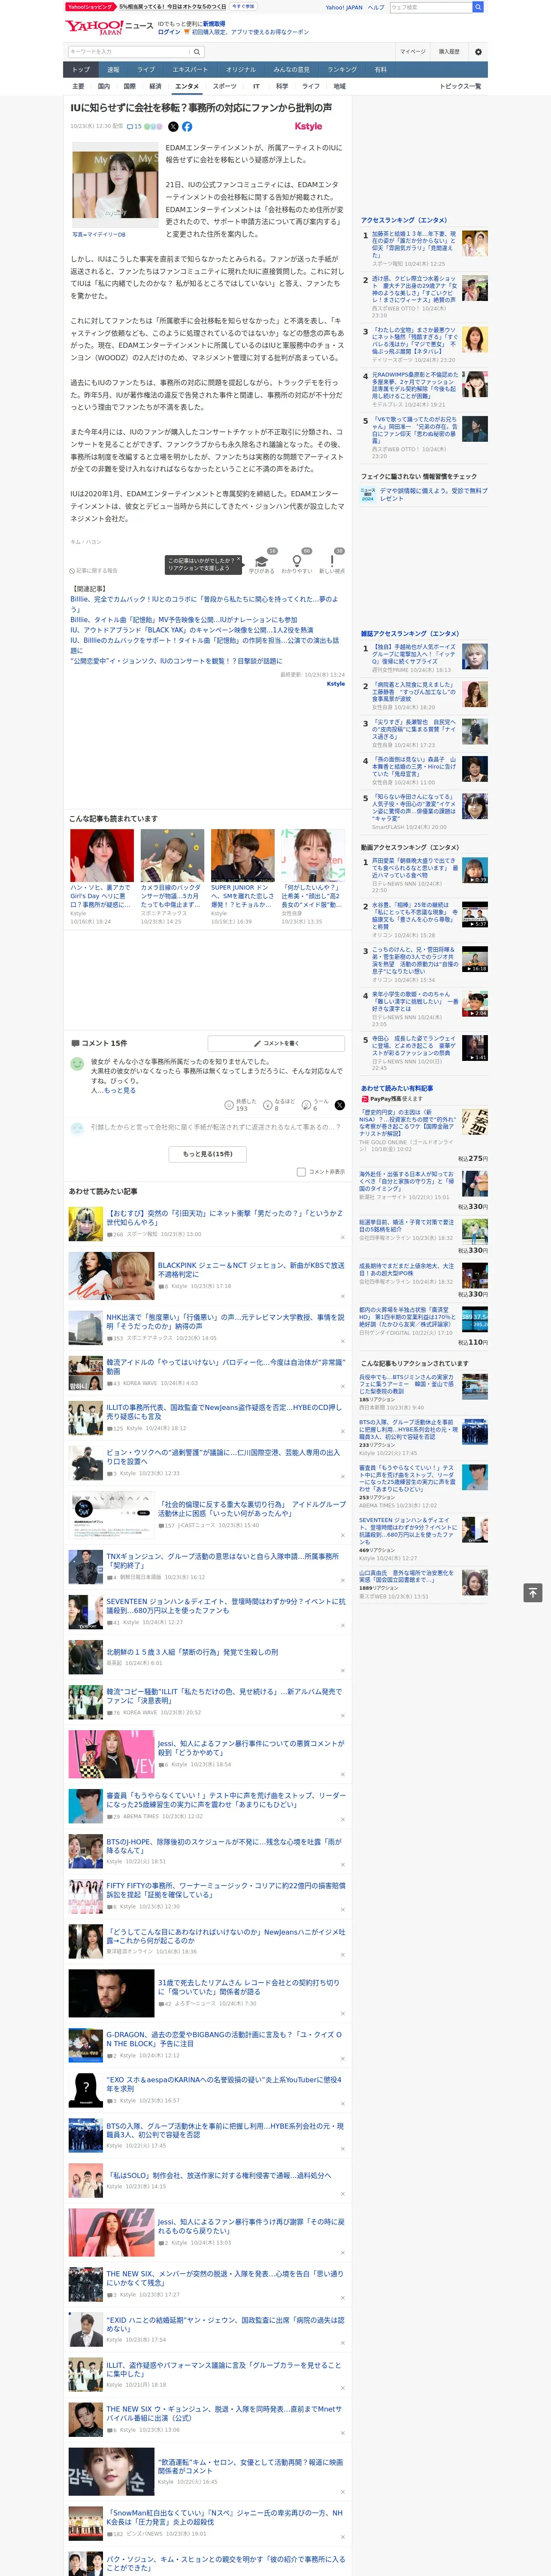551x2576 pixels.
Task: Open デマや誹謗等に備えよう fake-check link
Action: point(434,494)
